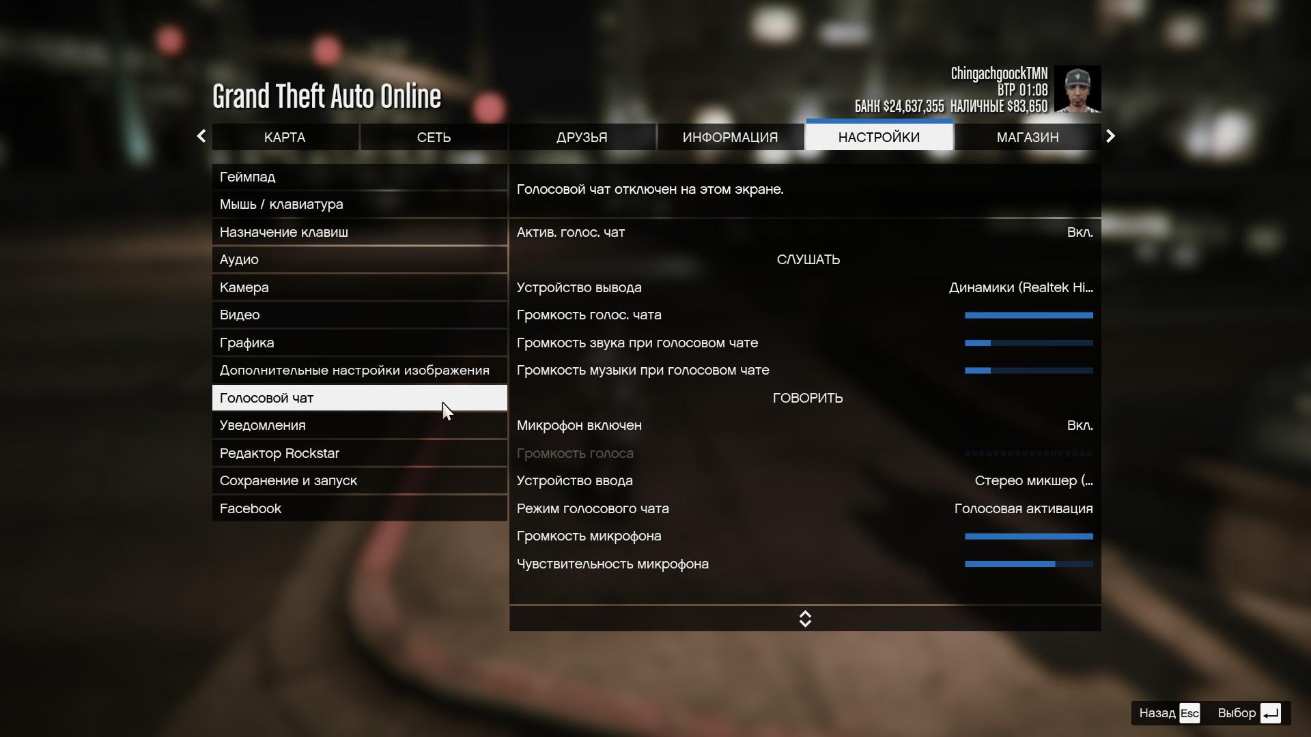1311x737 pixels.
Task: Select the МАГАЗИН tab
Action: coord(1028,136)
